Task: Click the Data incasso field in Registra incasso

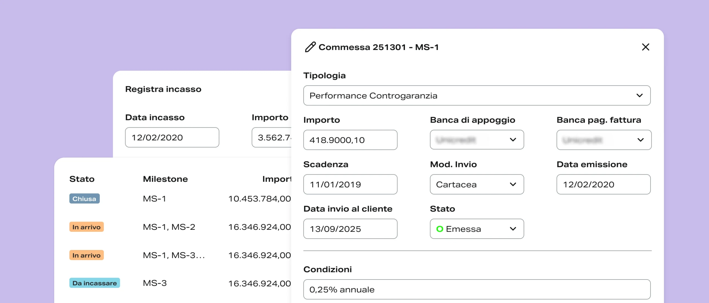Action: point(172,137)
